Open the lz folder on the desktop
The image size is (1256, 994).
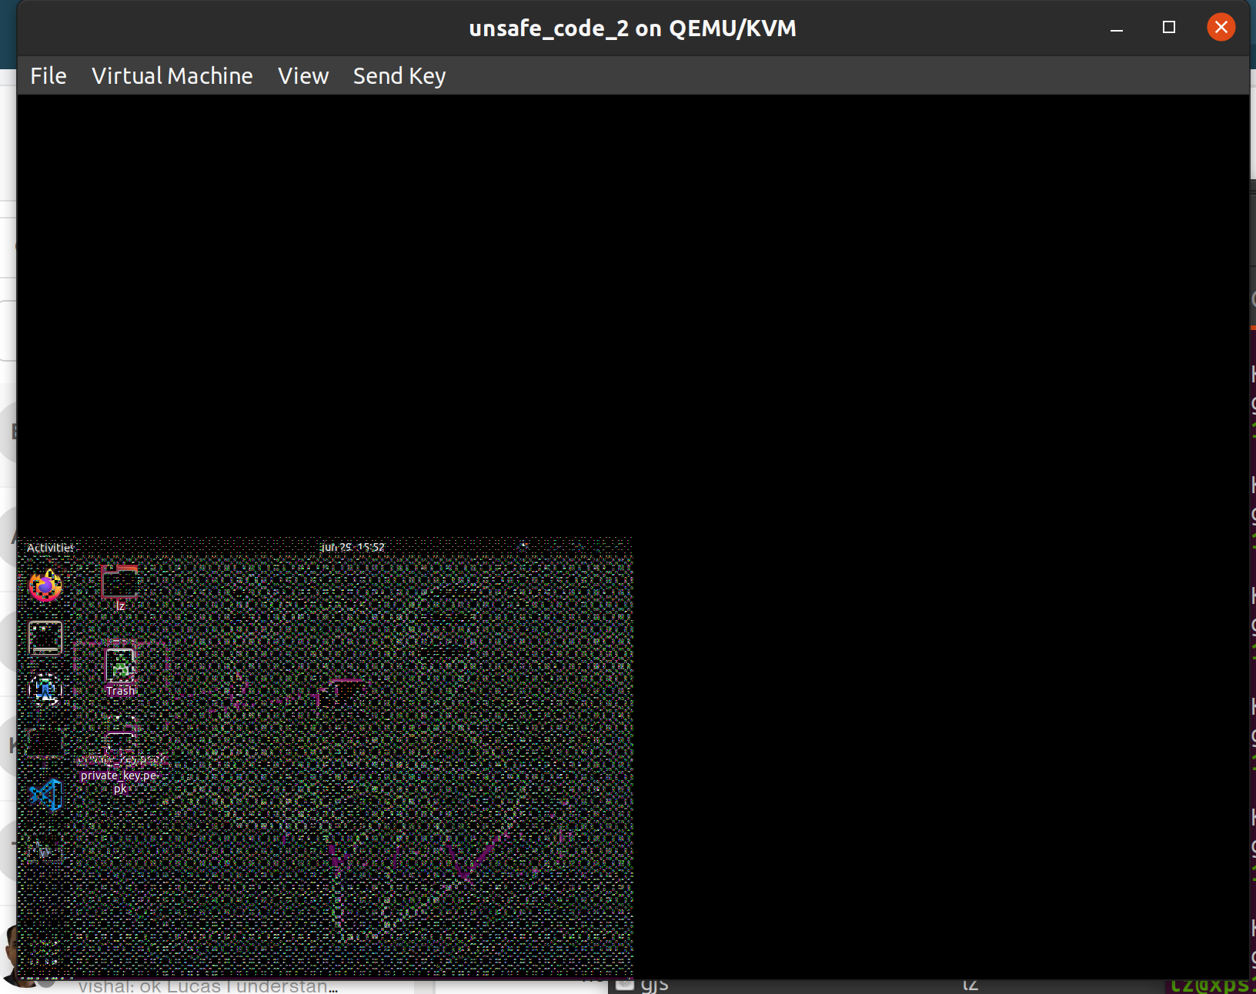click(x=120, y=584)
